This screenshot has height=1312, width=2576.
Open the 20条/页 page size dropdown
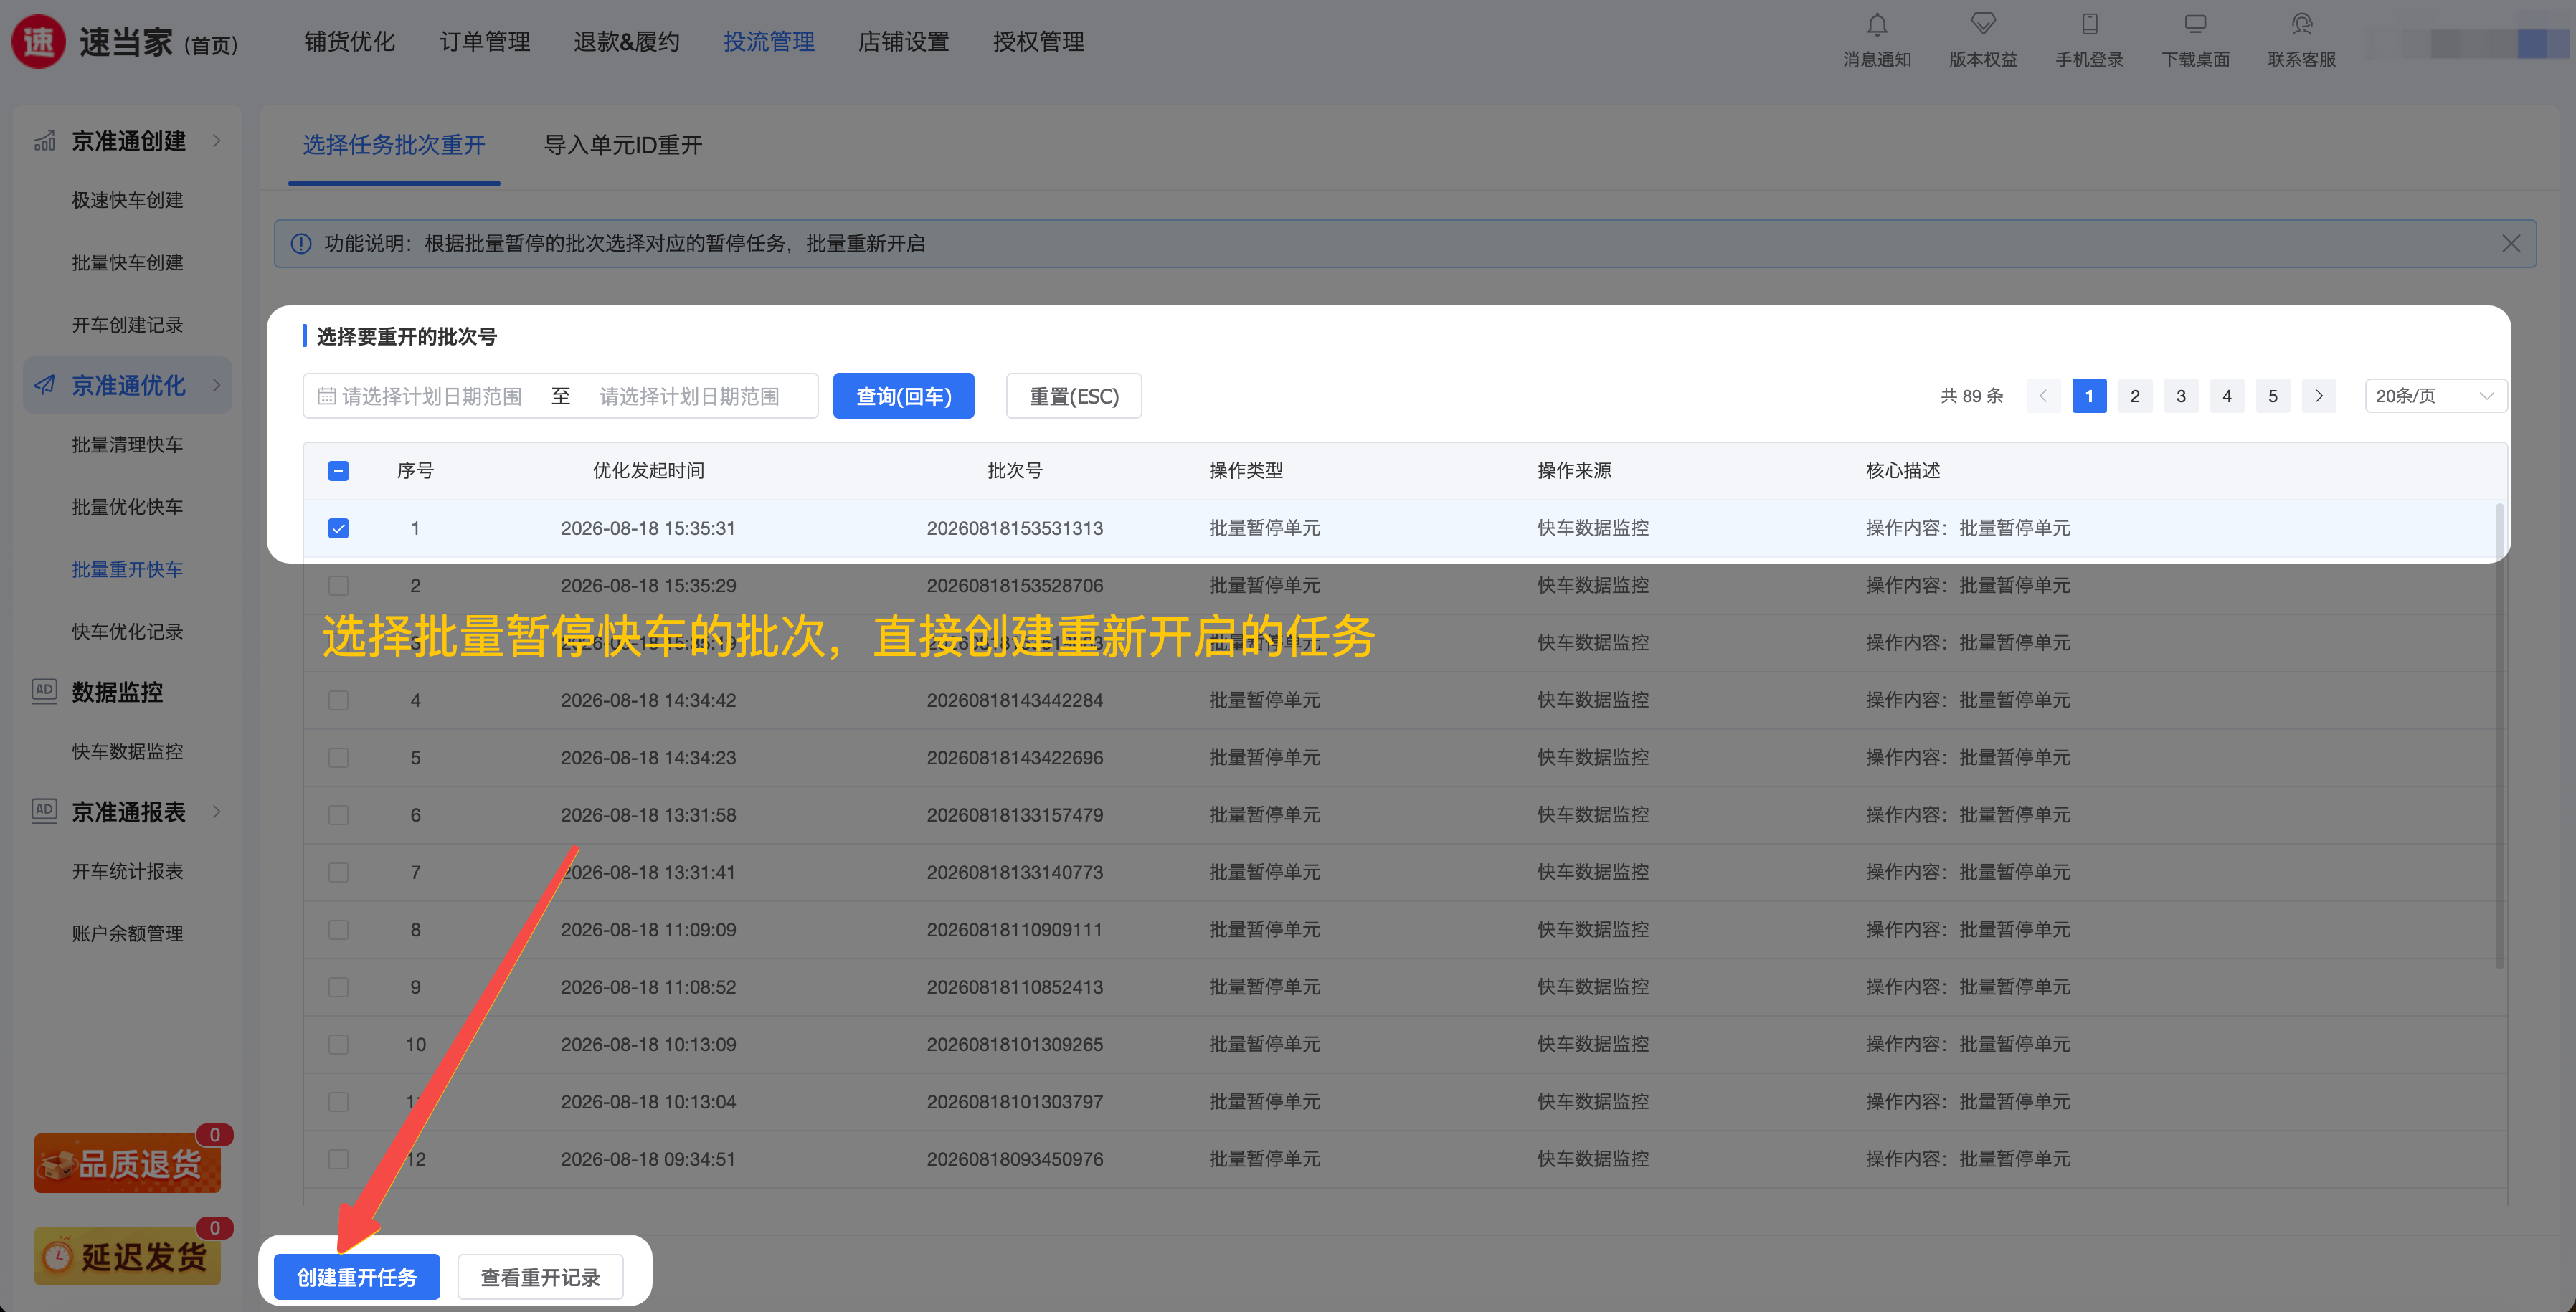click(2435, 396)
